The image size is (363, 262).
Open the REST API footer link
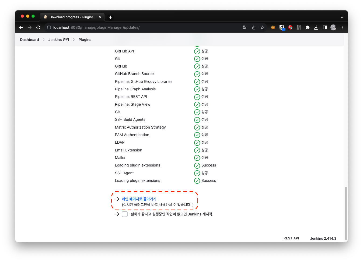click(291, 238)
